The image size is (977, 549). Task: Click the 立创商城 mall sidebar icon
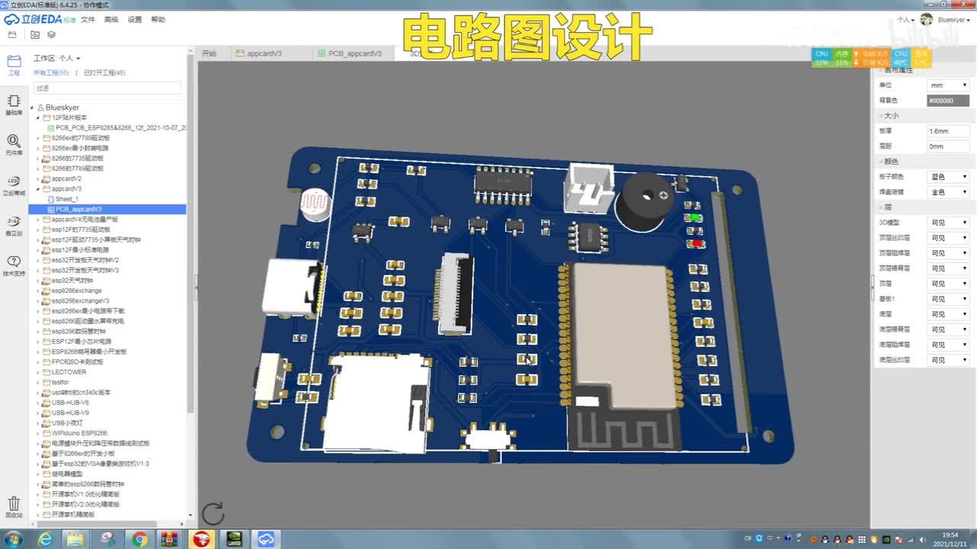(13, 185)
